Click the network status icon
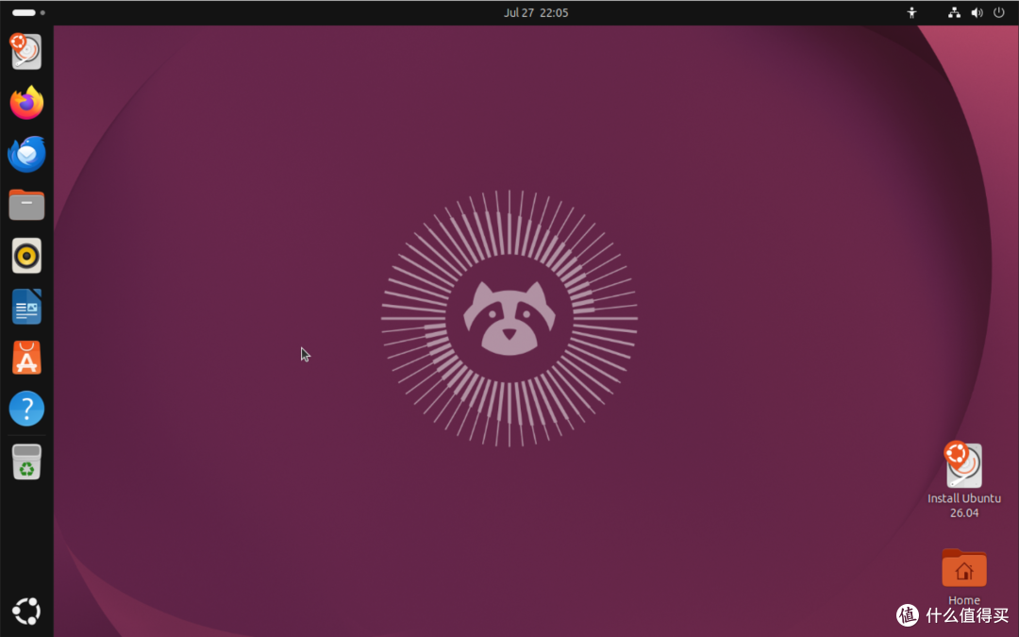1019x637 pixels. [x=954, y=12]
